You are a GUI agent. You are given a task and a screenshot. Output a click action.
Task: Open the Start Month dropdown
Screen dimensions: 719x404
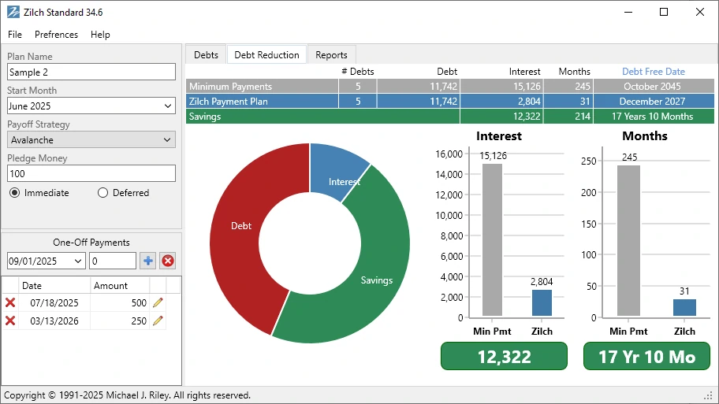coord(168,106)
